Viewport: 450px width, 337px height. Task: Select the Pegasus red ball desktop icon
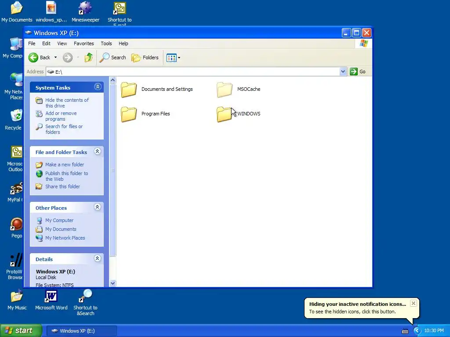(16, 228)
